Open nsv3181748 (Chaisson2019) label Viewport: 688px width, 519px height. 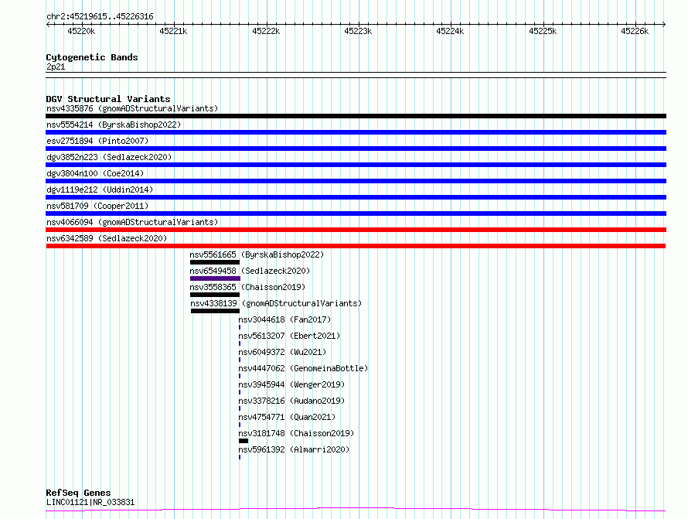point(296,433)
